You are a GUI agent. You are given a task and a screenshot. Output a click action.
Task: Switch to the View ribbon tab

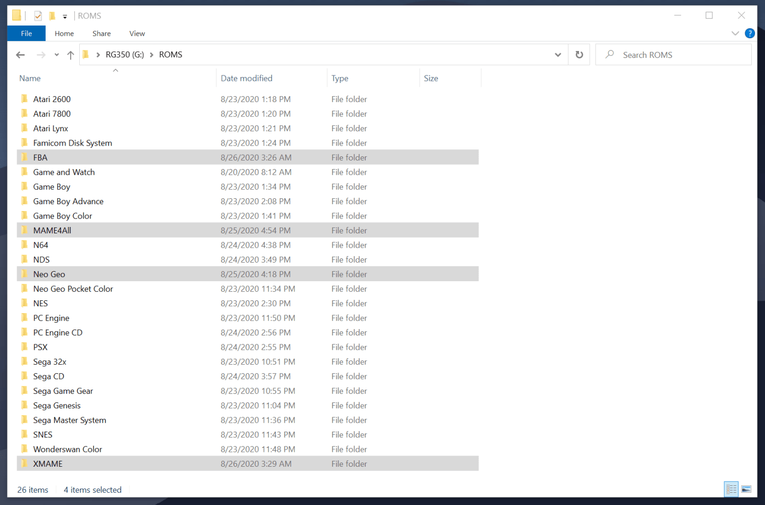[x=137, y=33]
